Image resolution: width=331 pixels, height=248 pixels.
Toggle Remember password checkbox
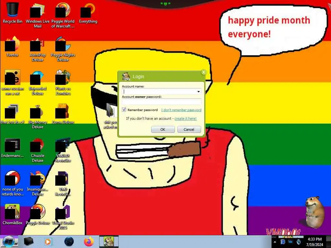tap(124, 110)
